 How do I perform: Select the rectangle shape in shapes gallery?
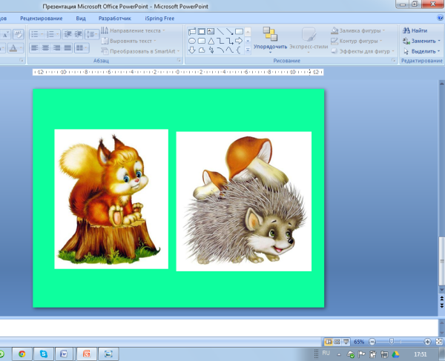202,31
